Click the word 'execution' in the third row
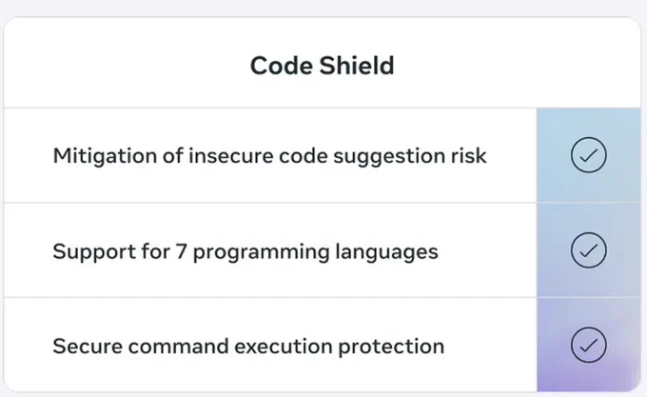 pyautogui.click(x=284, y=347)
